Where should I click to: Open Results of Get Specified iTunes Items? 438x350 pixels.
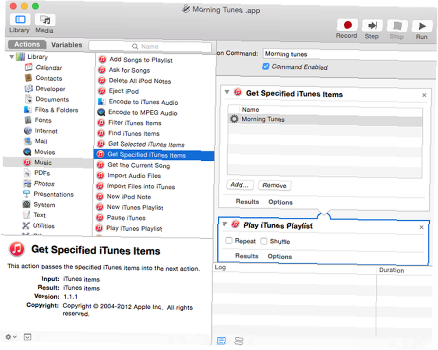[247, 202]
